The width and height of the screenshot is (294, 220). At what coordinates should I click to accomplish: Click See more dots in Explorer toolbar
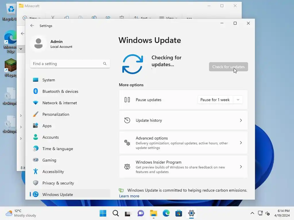(189, 18)
